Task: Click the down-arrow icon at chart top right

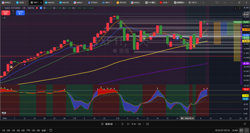Action: pos(236,8)
